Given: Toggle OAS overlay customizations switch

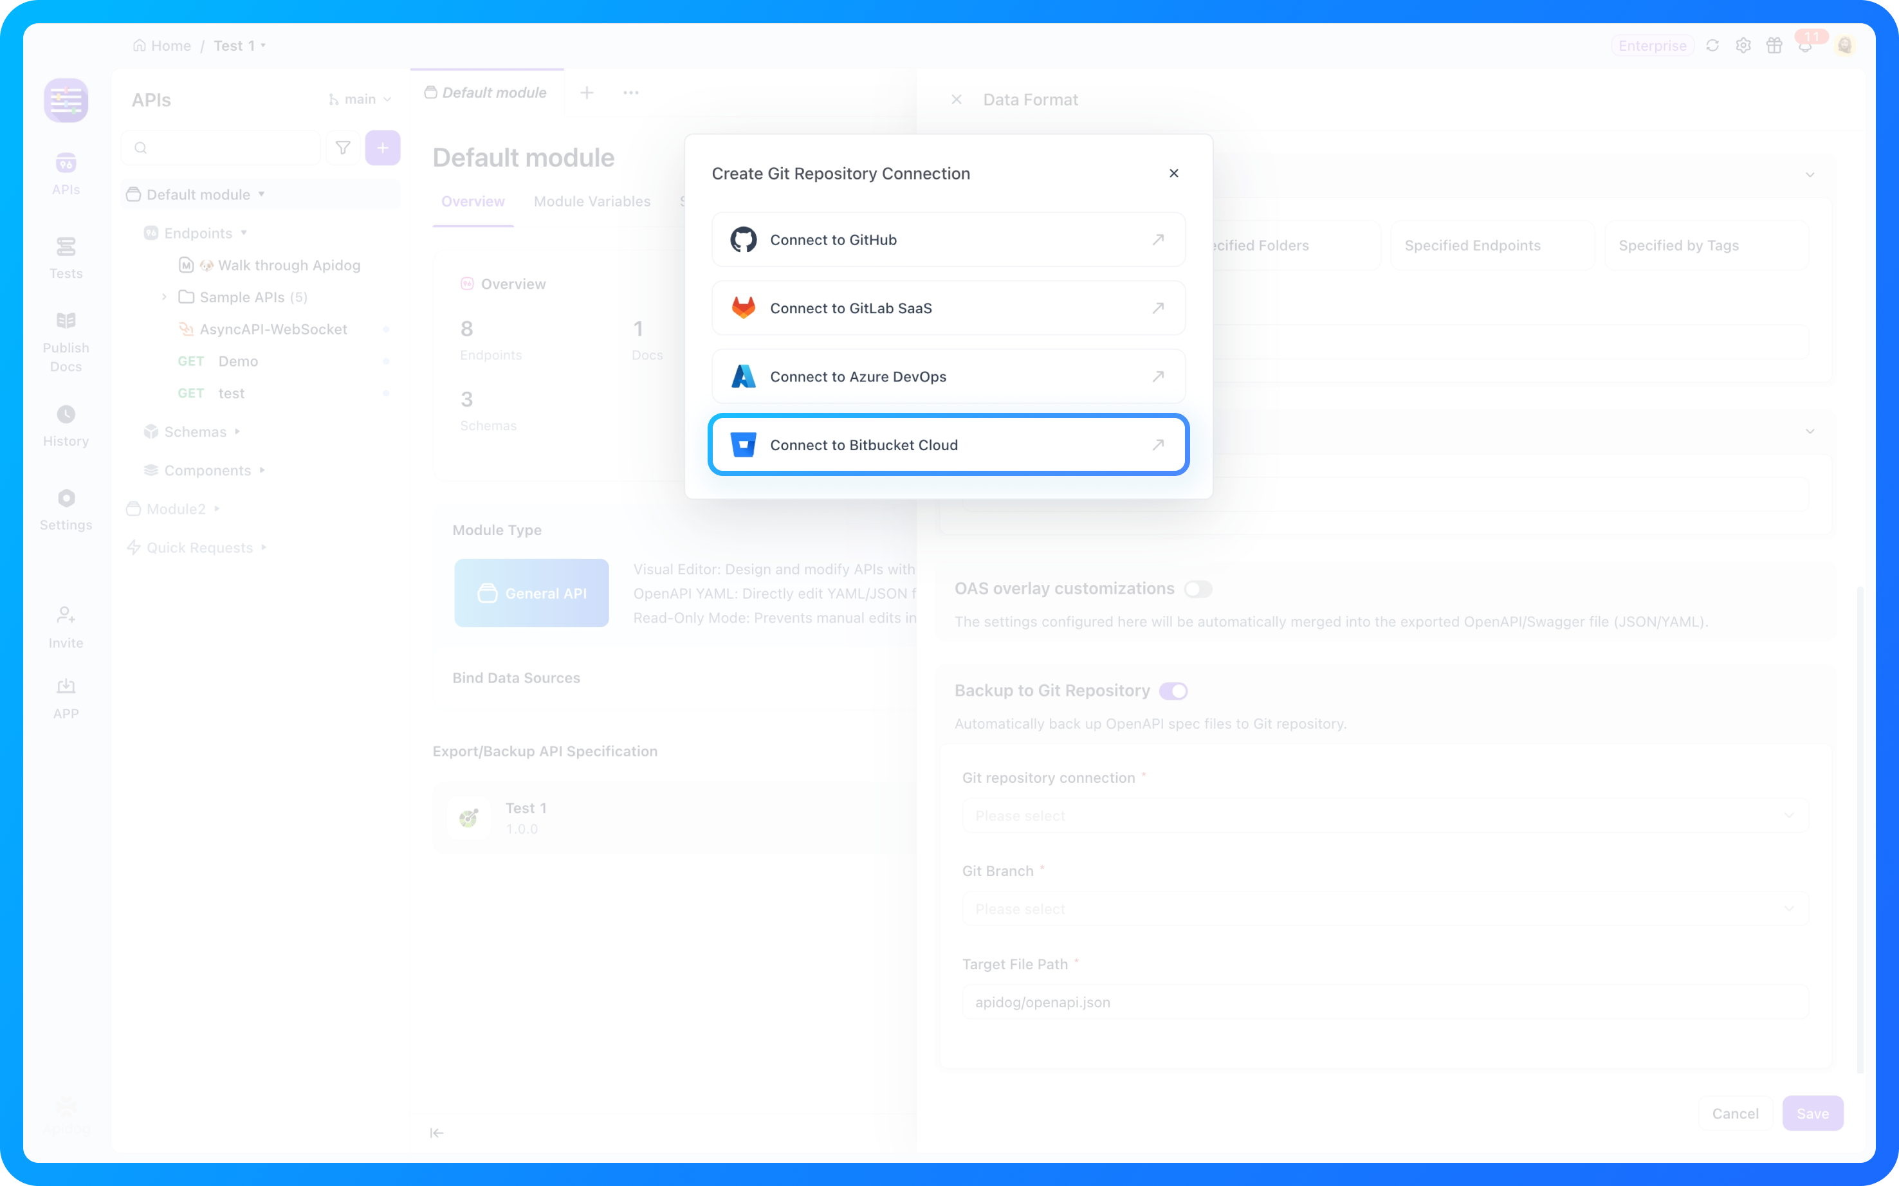Looking at the screenshot, I should (1198, 589).
